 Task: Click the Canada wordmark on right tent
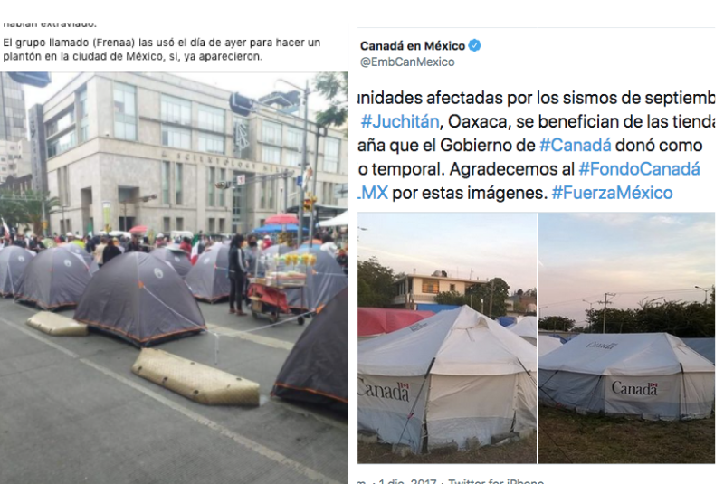tap(634, 388)
